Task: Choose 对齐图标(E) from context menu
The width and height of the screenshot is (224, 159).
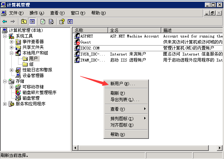Action: point(126,125)
